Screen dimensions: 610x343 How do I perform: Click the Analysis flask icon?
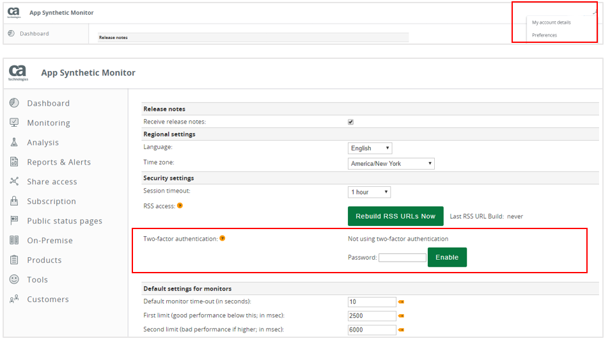coord(14,142)
